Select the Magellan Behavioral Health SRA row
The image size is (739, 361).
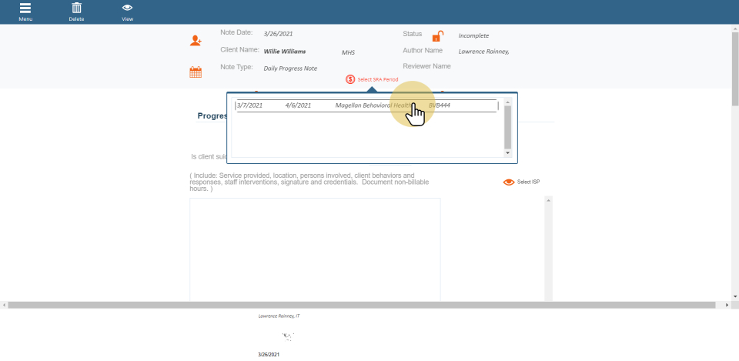[366, 105]
